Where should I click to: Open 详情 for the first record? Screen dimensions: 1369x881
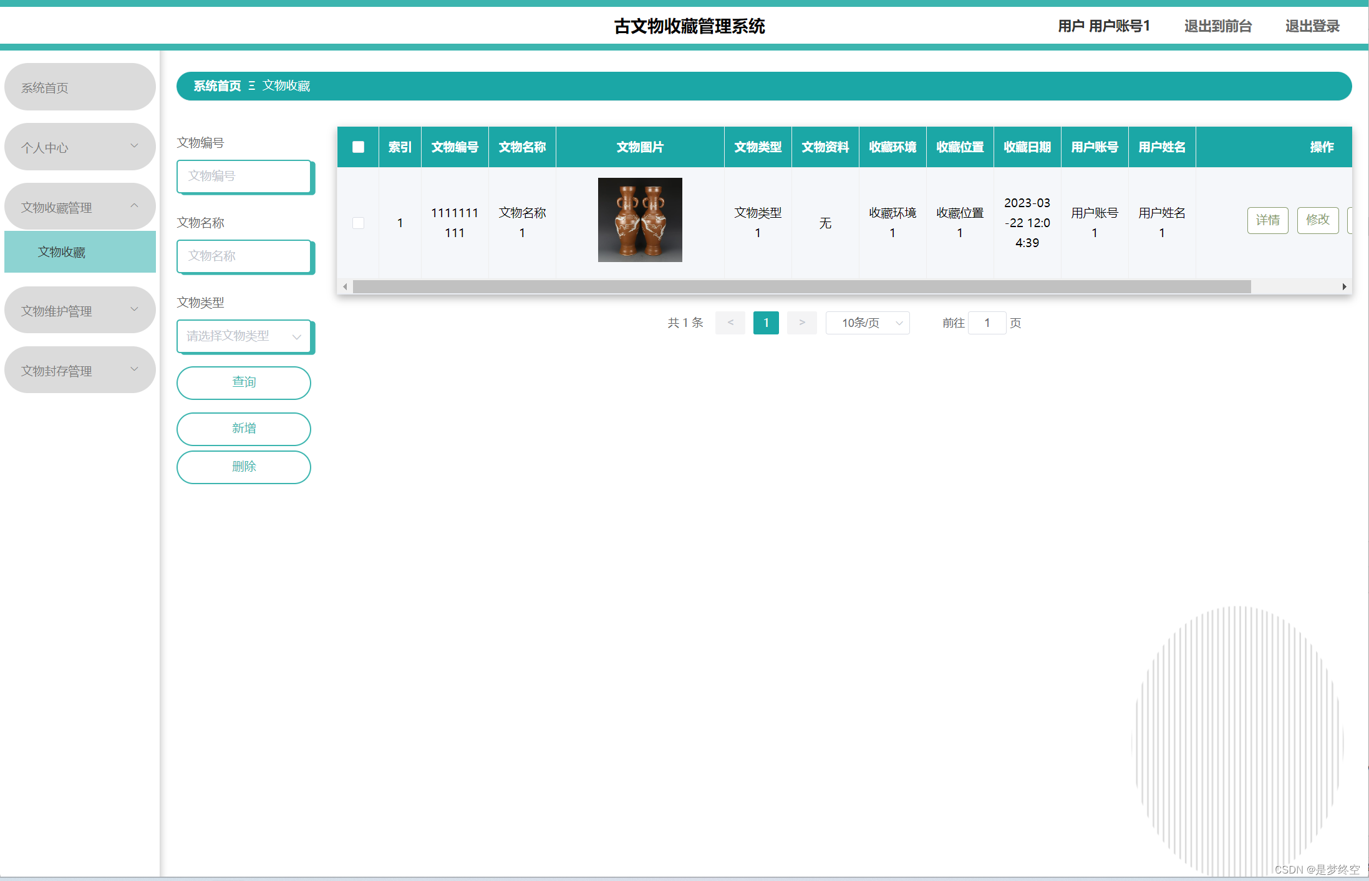(1267, 220)
